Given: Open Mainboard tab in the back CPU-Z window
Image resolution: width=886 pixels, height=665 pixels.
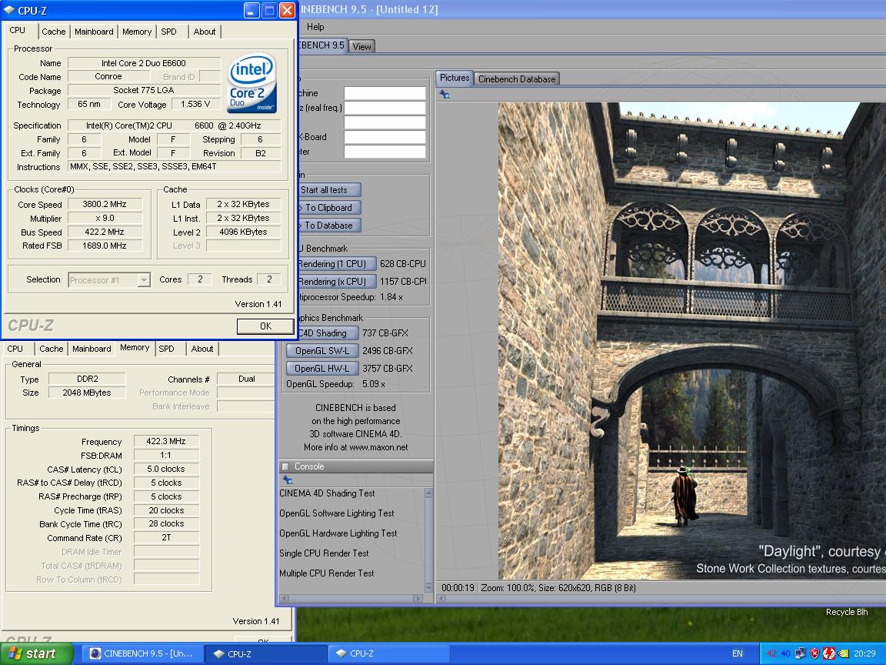Looking at the screenshot, I should click(x=92, y=349).
